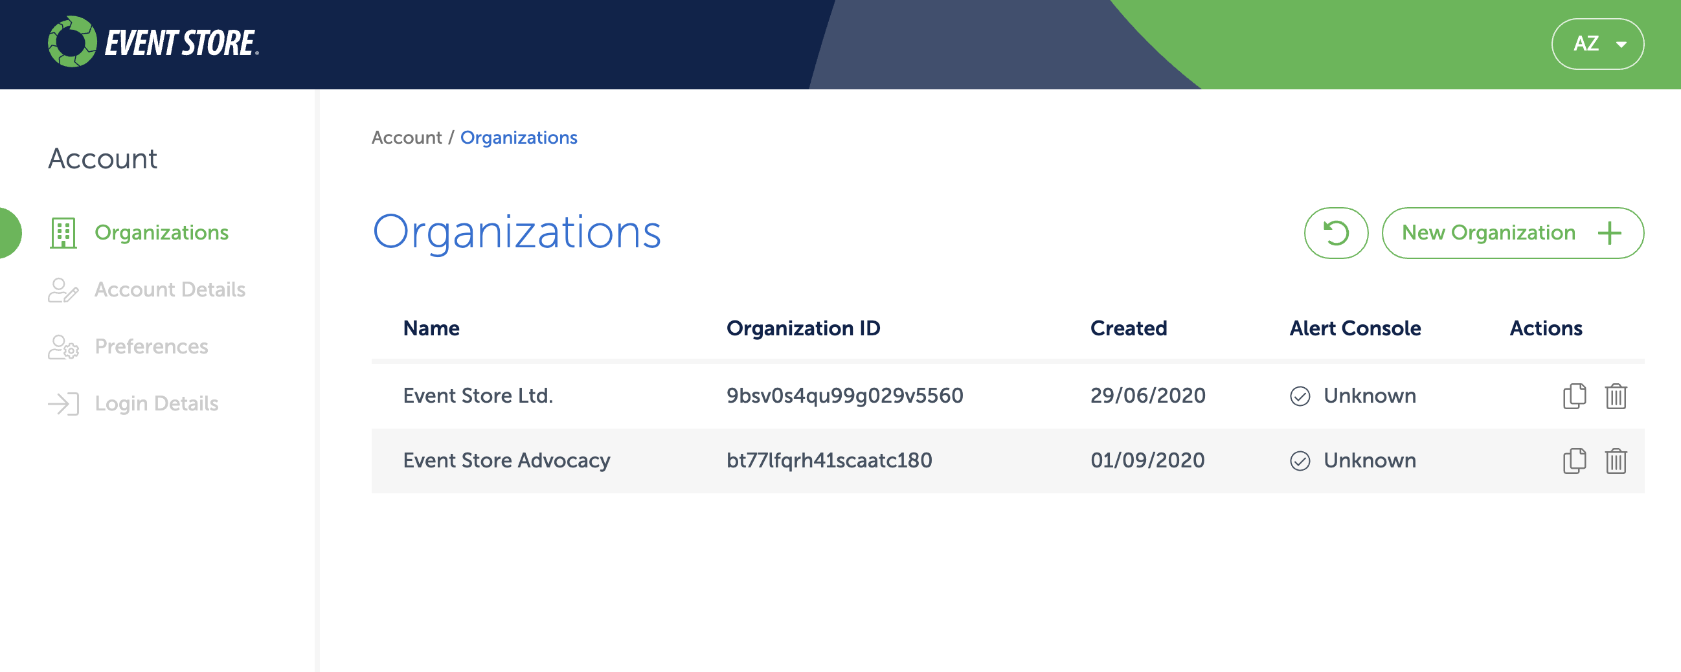Copy the Event Store Ltd. organization ID

1574,396
